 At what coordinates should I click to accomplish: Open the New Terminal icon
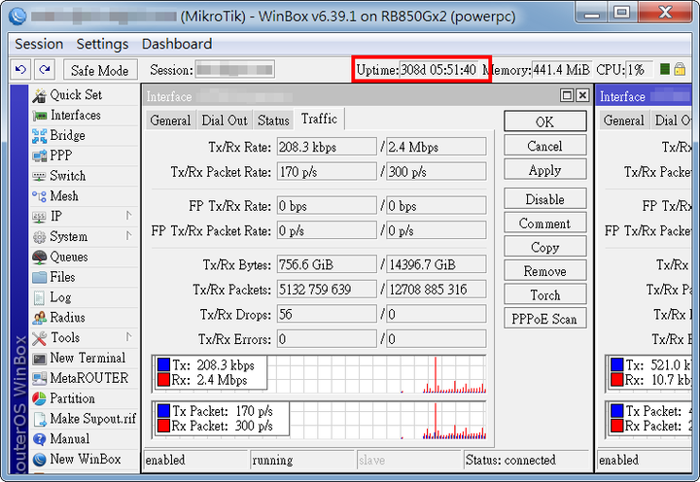(39, 359)
